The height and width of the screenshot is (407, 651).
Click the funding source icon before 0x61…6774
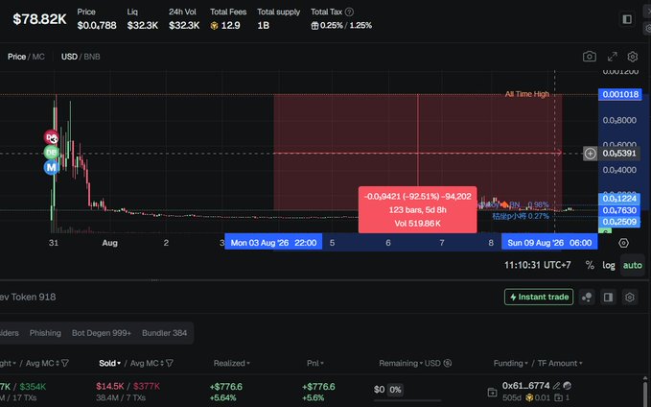tap(493, 392)
